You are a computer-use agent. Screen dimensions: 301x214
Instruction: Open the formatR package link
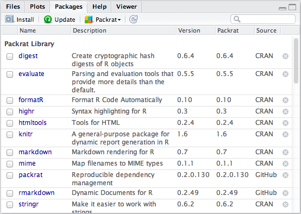[x=31, y=100]
